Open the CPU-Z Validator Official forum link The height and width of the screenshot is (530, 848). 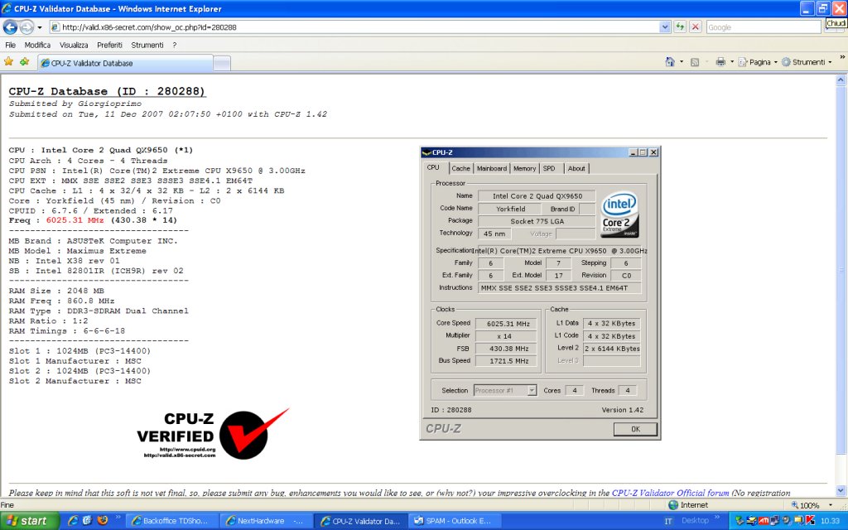click(x=670, y=493)
